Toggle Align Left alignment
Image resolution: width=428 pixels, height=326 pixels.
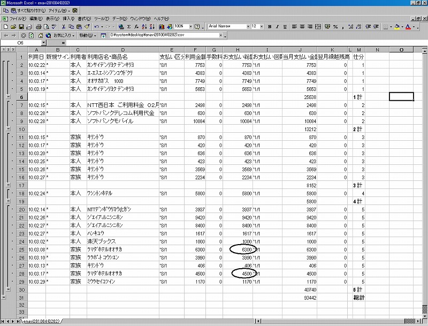[x=294, y=26]
